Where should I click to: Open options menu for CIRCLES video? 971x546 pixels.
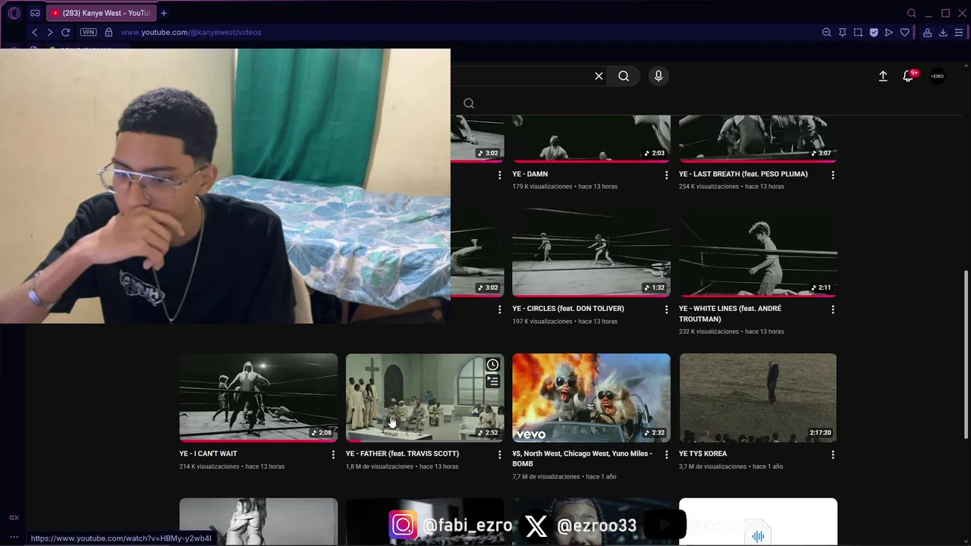click(x=667, y=309)
